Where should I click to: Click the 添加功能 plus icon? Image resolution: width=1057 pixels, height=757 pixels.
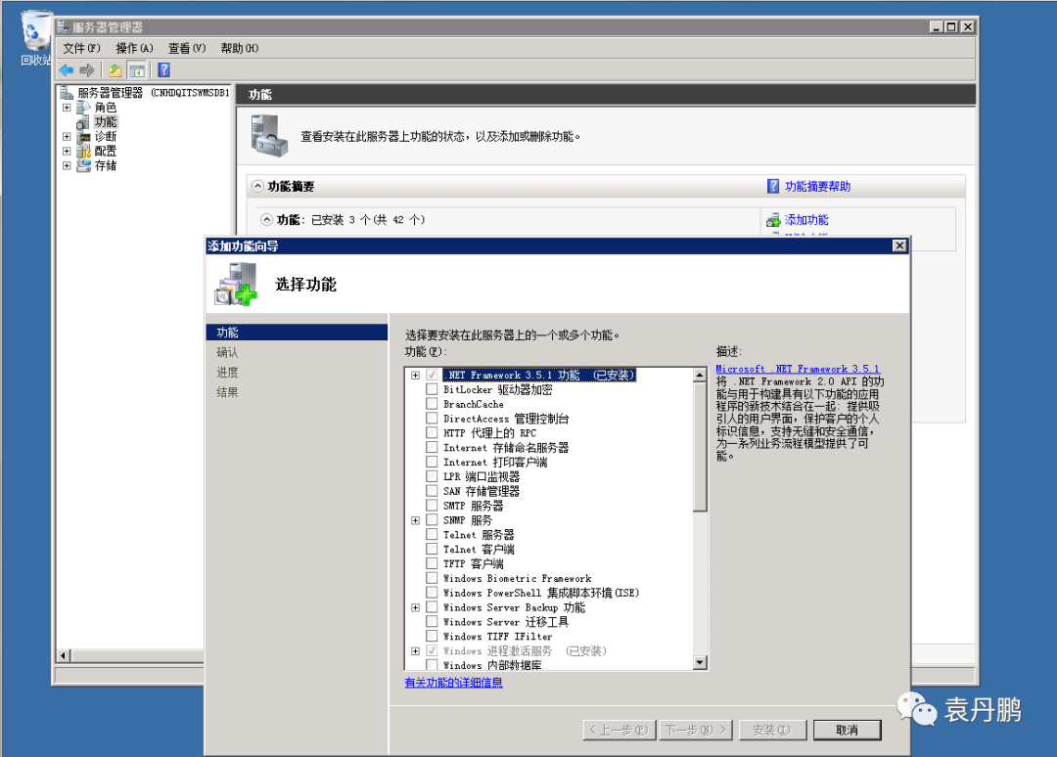773,220
